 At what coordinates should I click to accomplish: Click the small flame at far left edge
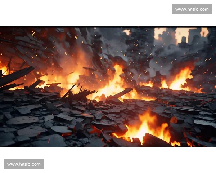[x=4, y=68]
